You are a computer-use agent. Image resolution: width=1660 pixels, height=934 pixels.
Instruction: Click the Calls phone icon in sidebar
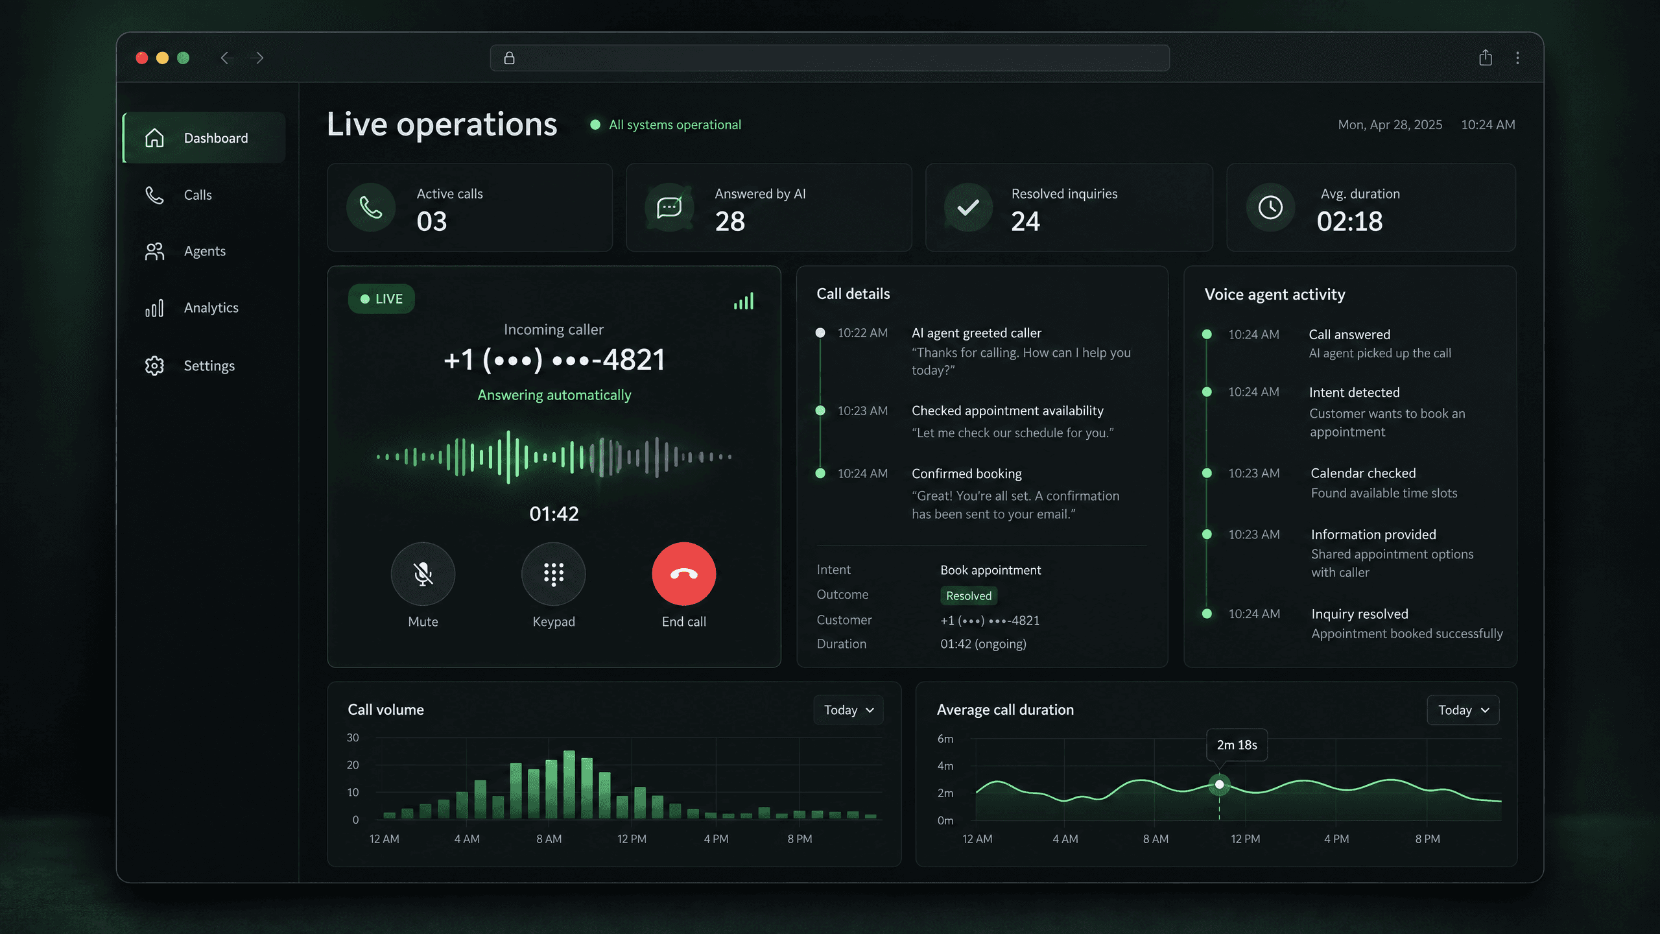tap(154, 195)
